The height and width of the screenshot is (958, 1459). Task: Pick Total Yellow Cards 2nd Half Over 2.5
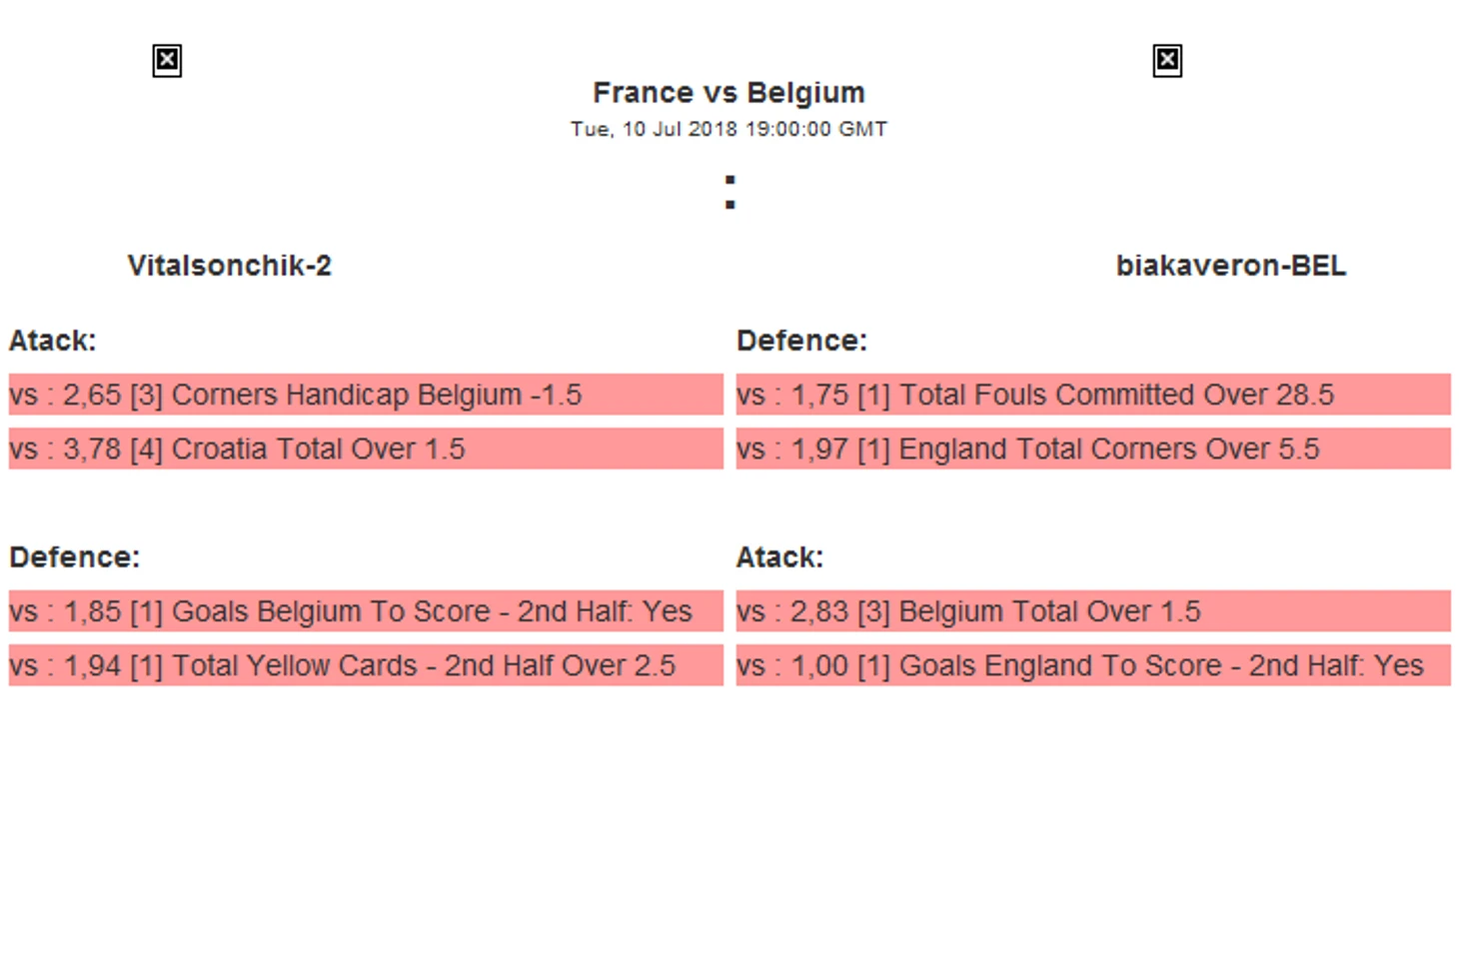pyautogui.click(x=366, y=665)
